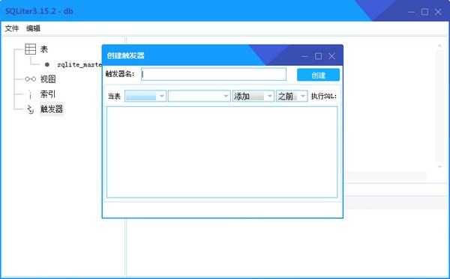The image size is (450, 279).
Task: Select the 触发器 tree node
Action: (52, 109)
